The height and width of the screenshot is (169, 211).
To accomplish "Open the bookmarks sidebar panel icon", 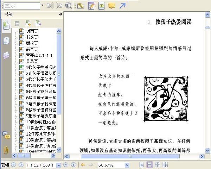I will (x=6, y=26).
